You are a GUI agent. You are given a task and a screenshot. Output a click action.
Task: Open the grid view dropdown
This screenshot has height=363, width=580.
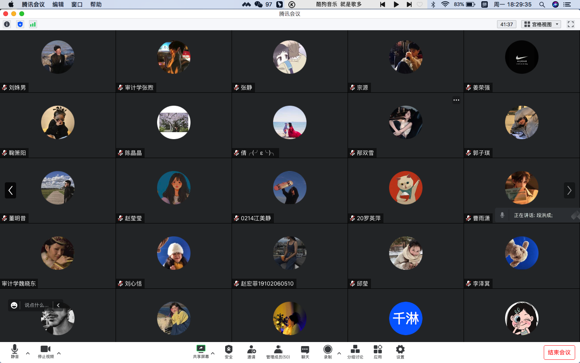coord(541,24)
